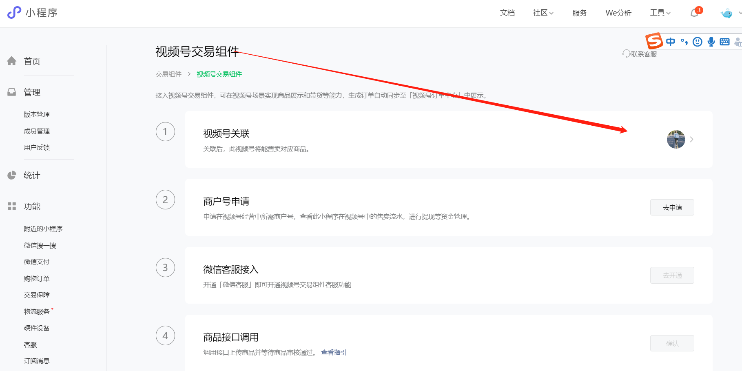Click the 去开通 button
Screen dimensions: 742x371
pyautogui.click(x=672, y=275)
